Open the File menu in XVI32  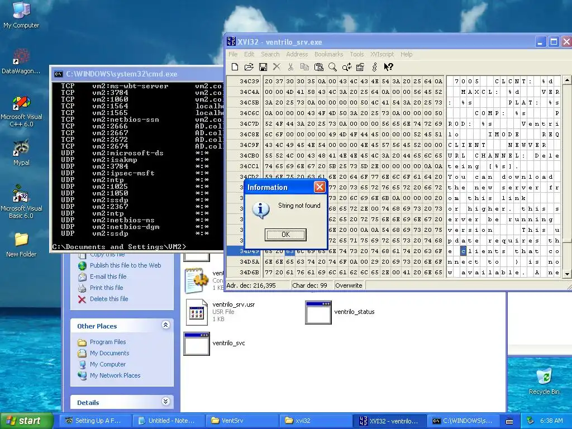[x=233, y=54]
